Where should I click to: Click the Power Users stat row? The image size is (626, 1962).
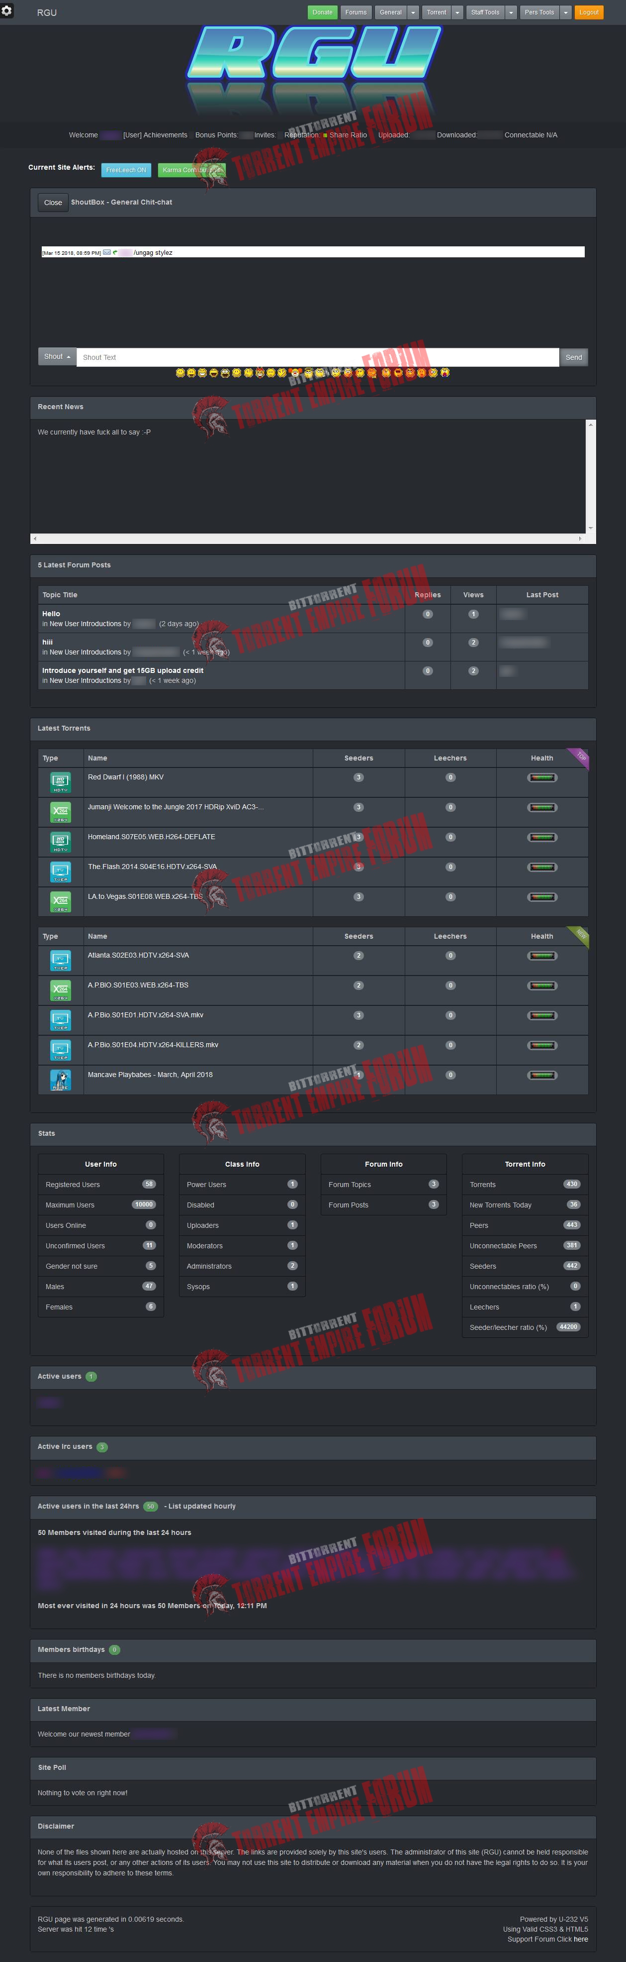(x=242, y=1185)
